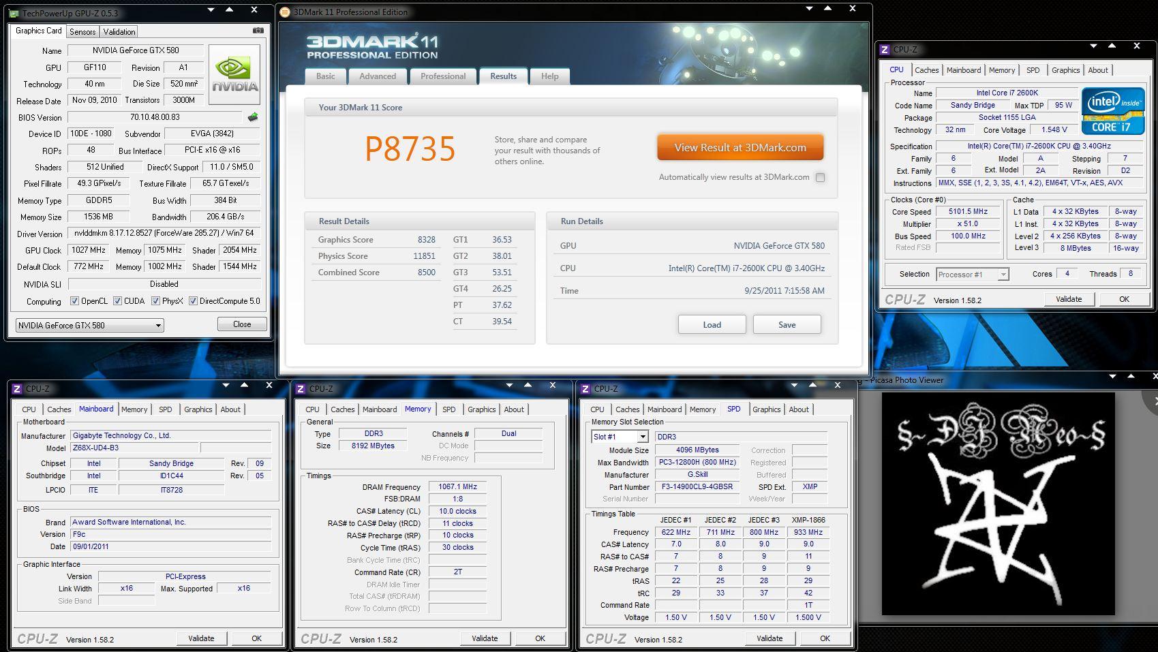Screen dimensions: 1158x652
Task: Click the Close button in GPU-Z
Action: pos(242,324)
